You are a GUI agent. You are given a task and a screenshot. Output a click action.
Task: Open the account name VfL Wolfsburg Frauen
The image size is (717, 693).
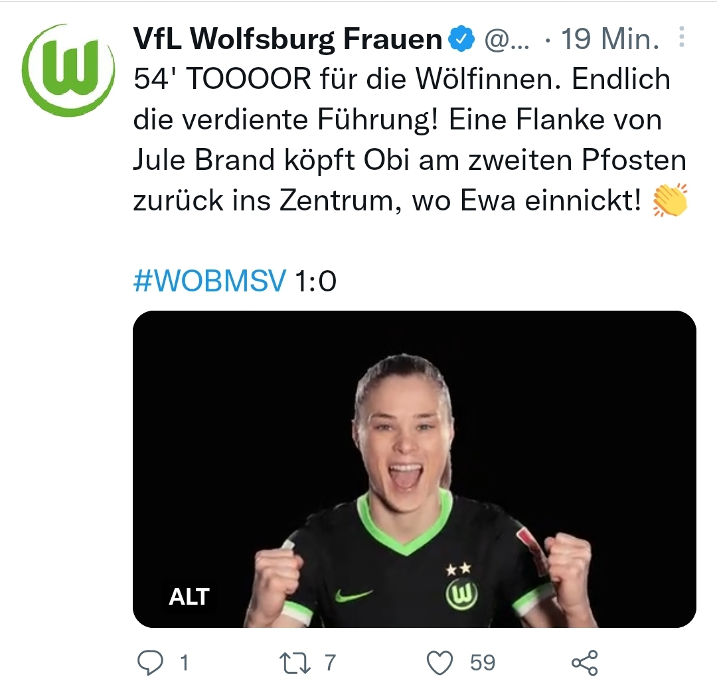coord(287,39)
